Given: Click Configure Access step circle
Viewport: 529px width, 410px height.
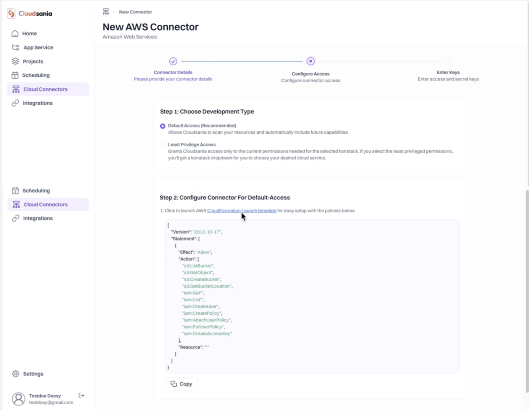Looking at the screenshot, I should pos(311,61).
